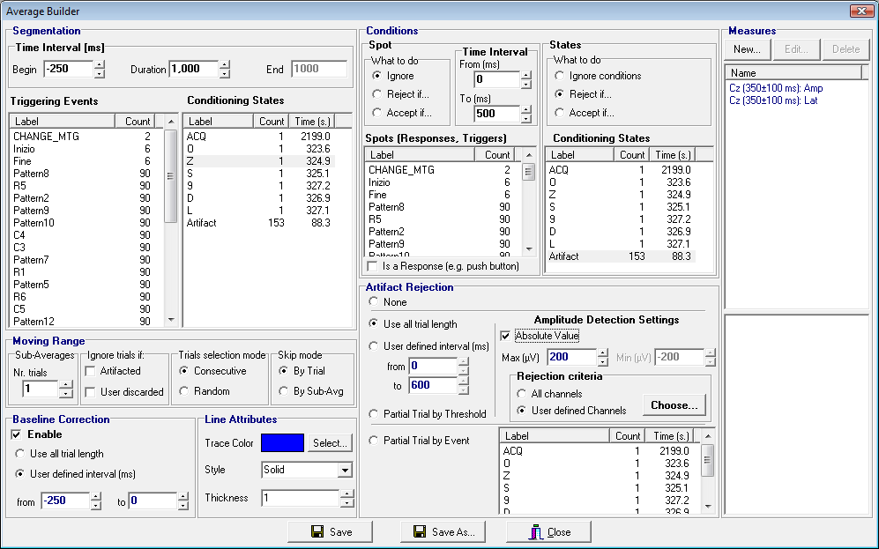The height and width of the screenshot is (549, 879).
Task: Click Save As... button
Action: [x=443, y=531]
